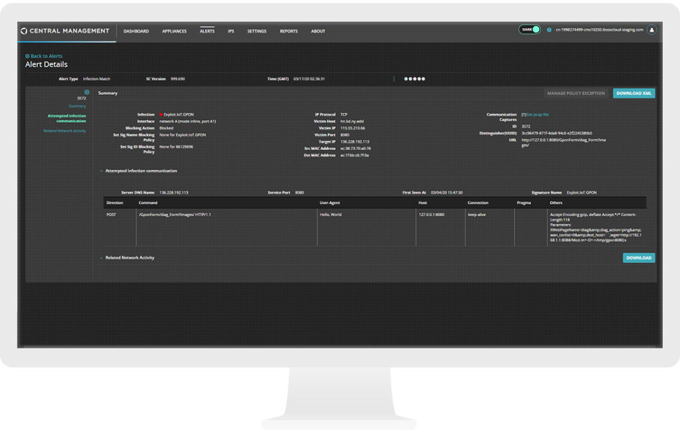
Task: Select Attempted infection communication in sidebar
Action: 67,118
